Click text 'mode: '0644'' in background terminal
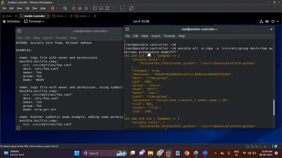 click(34, 80)
